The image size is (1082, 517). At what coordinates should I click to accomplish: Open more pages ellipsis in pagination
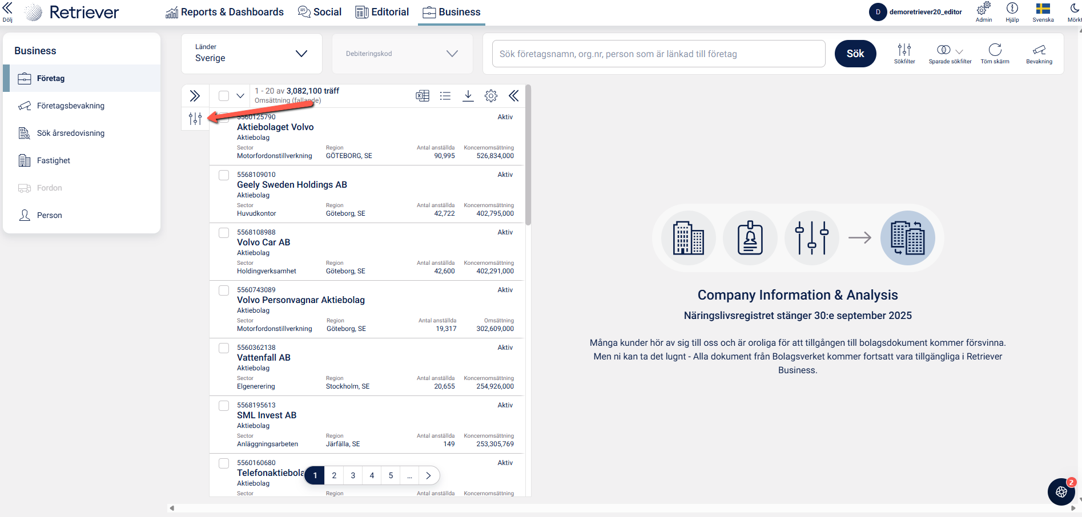(x=409, y=475)
